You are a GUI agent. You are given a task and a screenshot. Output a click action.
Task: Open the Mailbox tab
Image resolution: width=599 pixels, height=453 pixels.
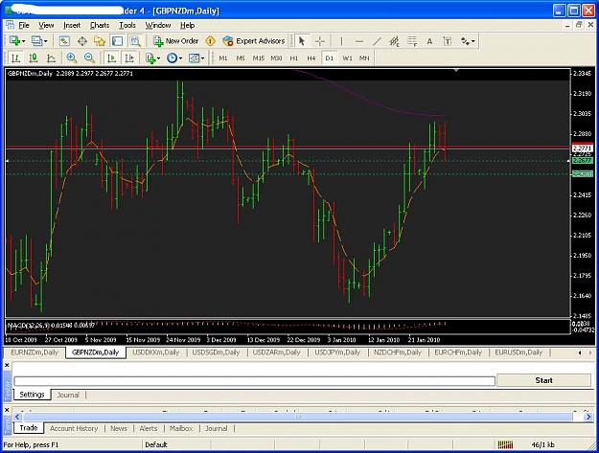[181, 428]
